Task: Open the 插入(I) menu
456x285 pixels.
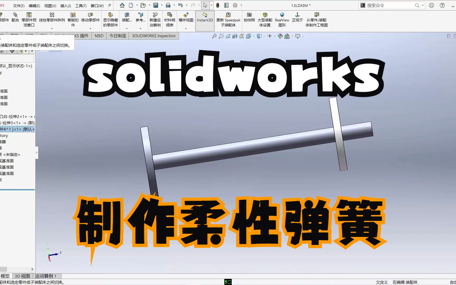Action: [x=66, y=6]
